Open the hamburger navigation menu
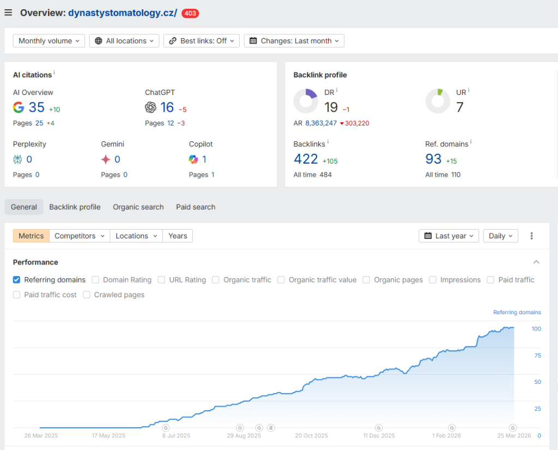The width and height of the screenshot is (558, 450). (x=8, y=12)
